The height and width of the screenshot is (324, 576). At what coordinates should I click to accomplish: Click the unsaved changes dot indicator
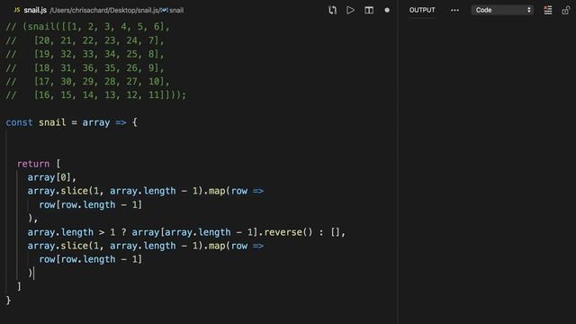(x=387, y=10)
